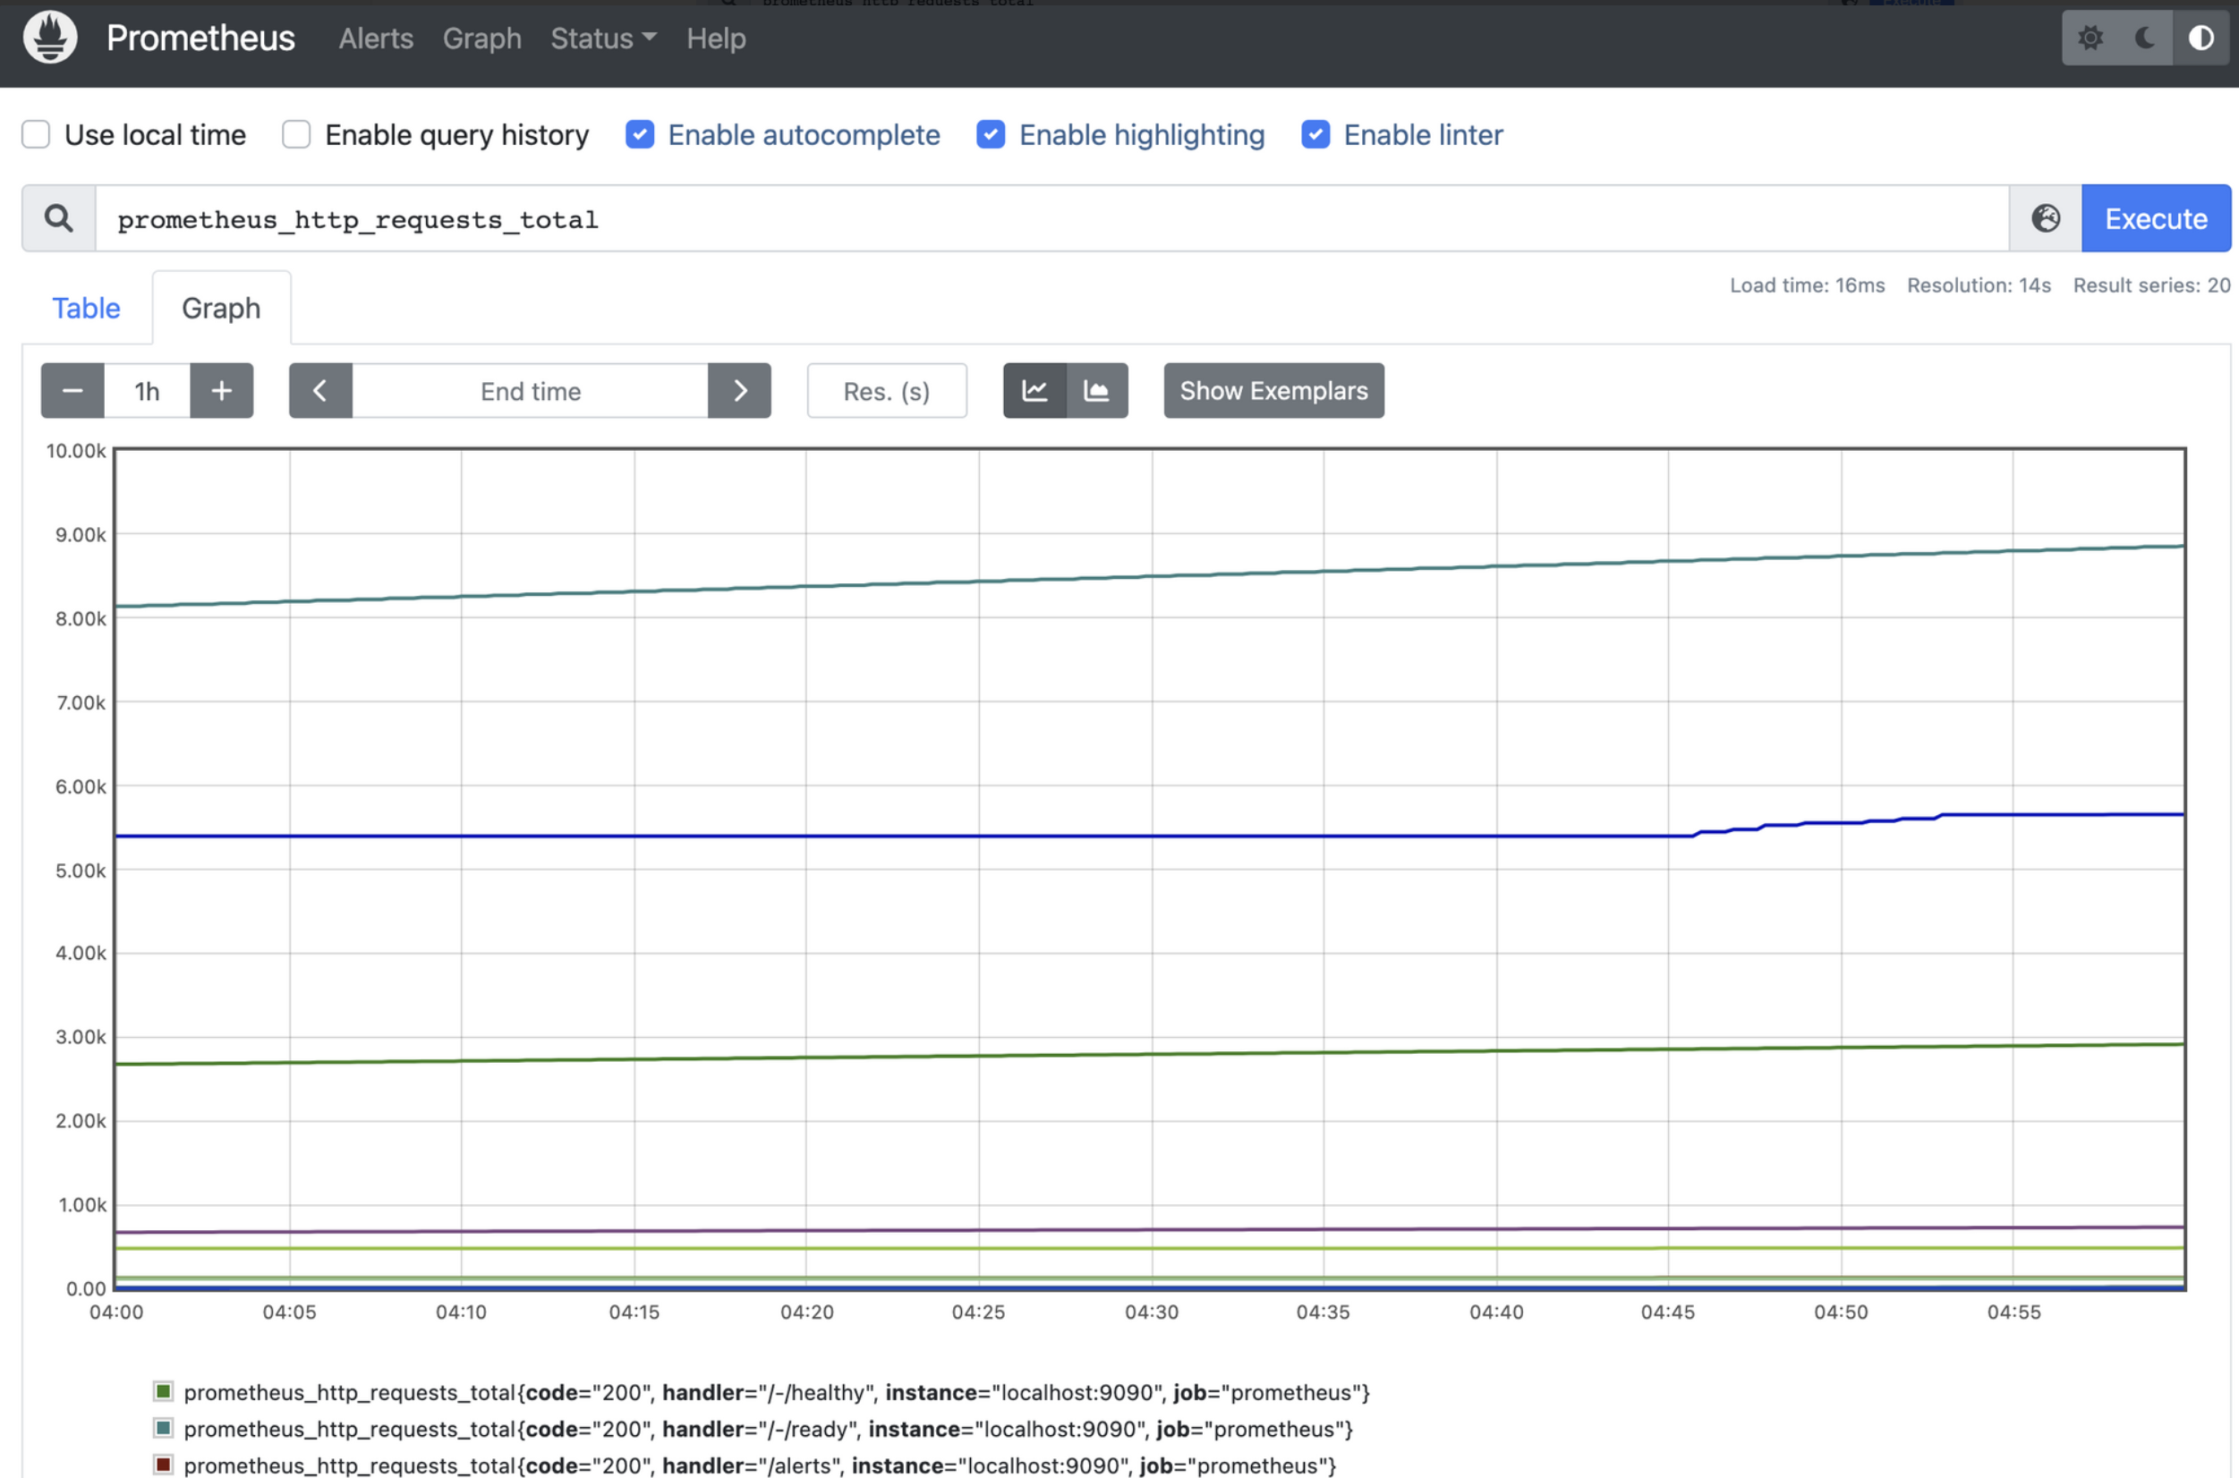Click the Prometheus brand title
Screen dimensions: 2239x1478
pyautogui.click(x=200, y=38)
